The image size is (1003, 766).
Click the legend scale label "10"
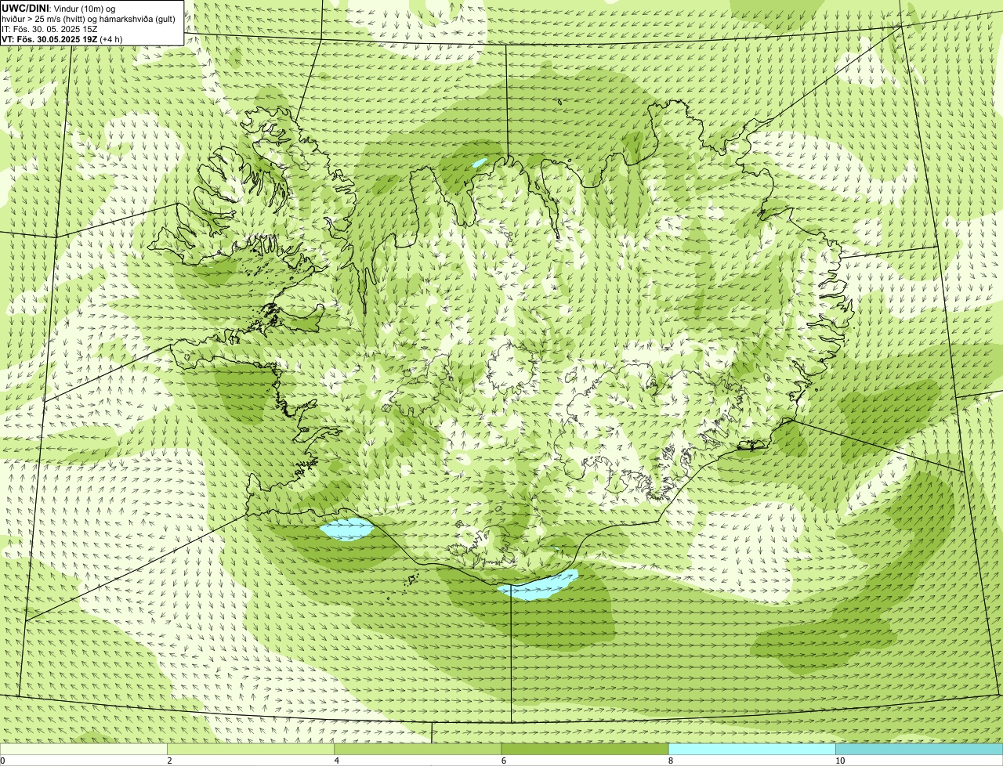coord(840,761)
